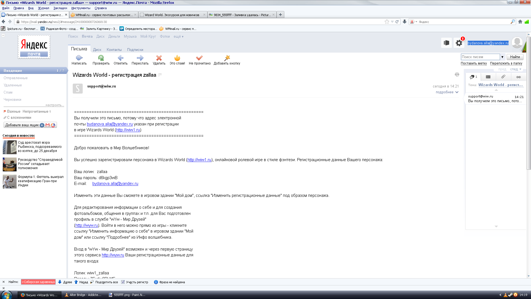Open the Входящие folder
Screen dimensions: 531x299
(33, 71)
